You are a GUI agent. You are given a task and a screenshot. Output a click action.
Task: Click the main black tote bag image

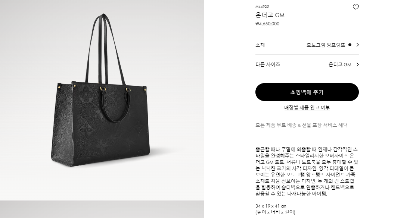(102, 100)
